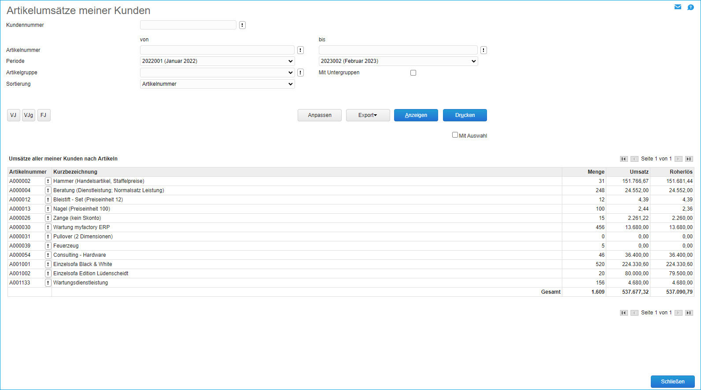Screen dimensions: 701x390
Task: Open the Kundennummer lookup icon
Action: 242,25
